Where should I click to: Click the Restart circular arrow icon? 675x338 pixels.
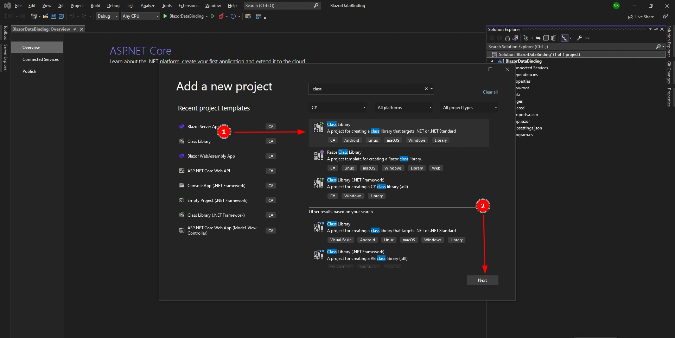pyautogui.click(x=233, y=16)
